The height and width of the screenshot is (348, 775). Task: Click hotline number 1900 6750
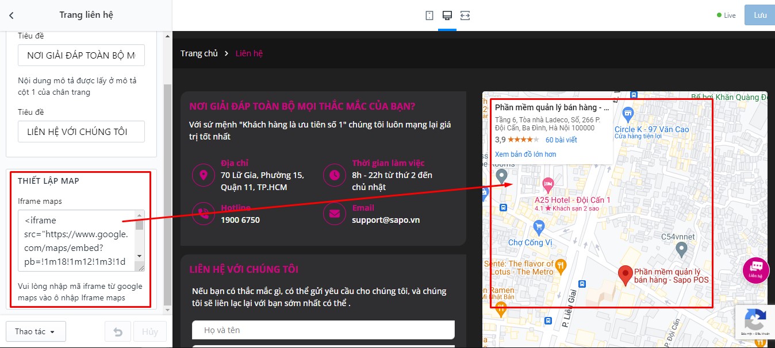(x=240, y=220)
